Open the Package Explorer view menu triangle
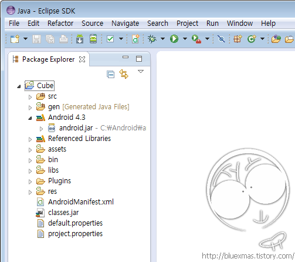This screenshot has width=295, height=262. tap(141, 72)
